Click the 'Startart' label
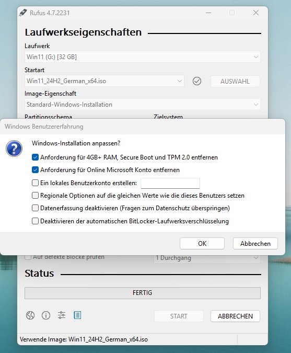 (34, 70)
